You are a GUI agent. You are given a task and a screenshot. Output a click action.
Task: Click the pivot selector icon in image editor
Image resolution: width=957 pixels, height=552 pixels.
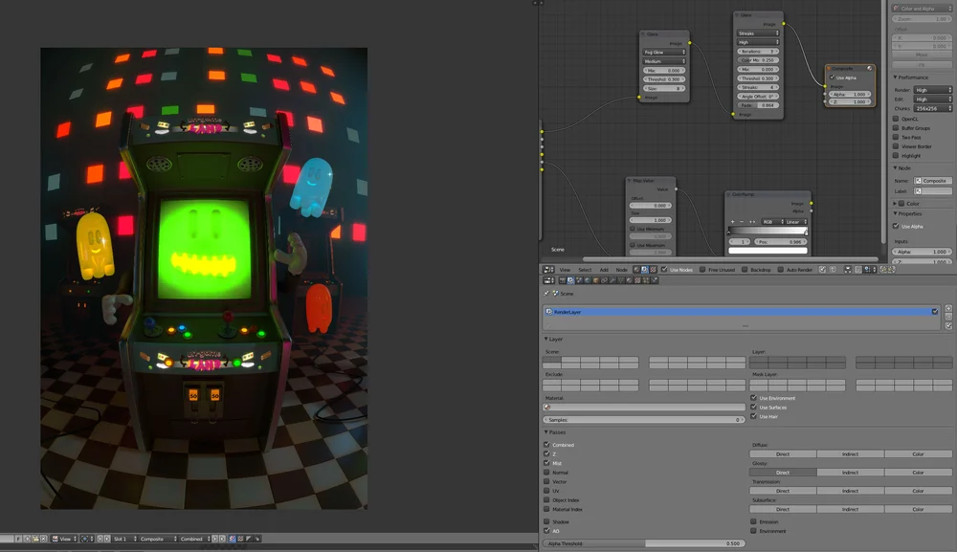click(85, 539)
